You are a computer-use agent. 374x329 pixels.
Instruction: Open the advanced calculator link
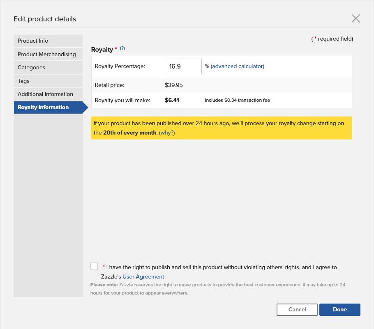coord(237,66)
